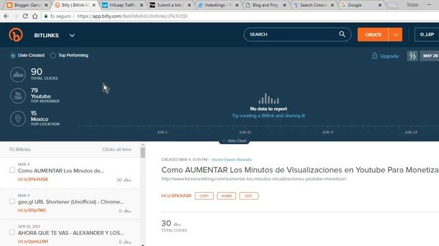Select the Date Created radio button
This screenshot has height=246, width=439.
[13, 55]
